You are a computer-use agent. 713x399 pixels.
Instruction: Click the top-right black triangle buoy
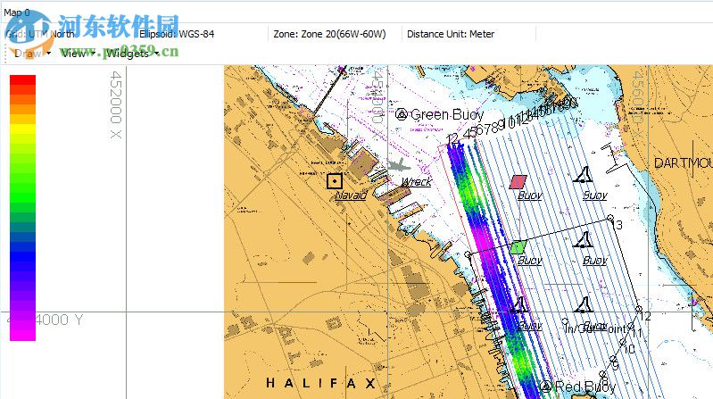(583, 175)
